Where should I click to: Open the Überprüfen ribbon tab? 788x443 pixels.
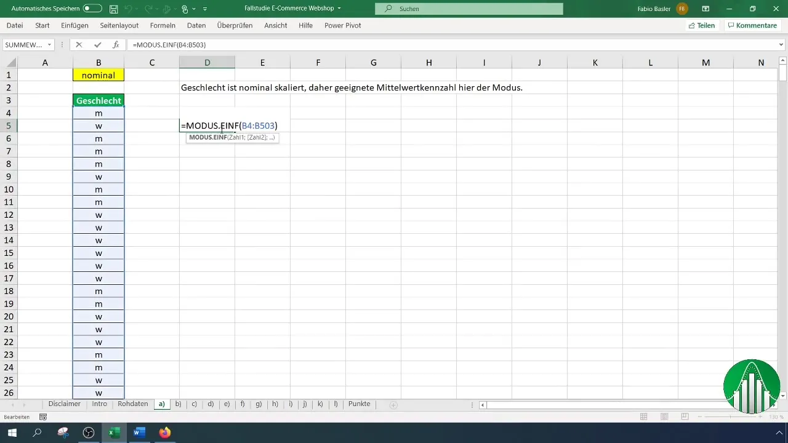point(235,25)
